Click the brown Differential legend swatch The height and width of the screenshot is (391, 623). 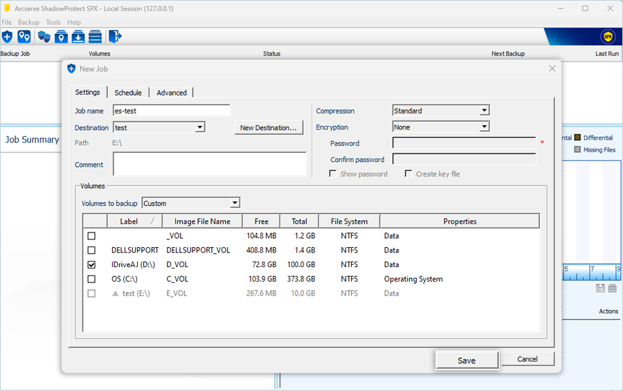tap(577, 138)
